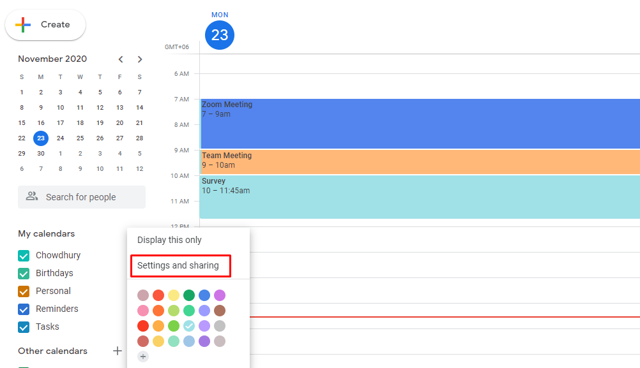
Task: Disable the Reminders calendar checkbox
Action: click(x=24, y=309)
